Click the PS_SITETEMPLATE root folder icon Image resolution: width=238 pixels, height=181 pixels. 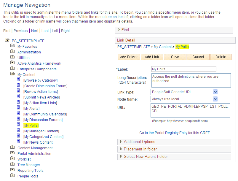(x=7, y=41)
